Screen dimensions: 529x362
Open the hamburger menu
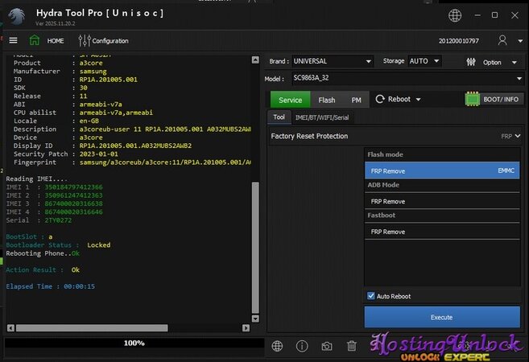pyautogui.click(x=13, y=40)
